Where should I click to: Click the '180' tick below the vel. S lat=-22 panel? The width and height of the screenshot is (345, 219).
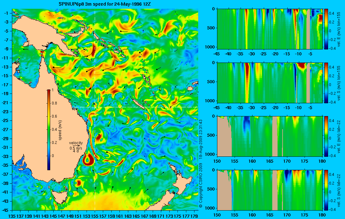click(322, 215)
